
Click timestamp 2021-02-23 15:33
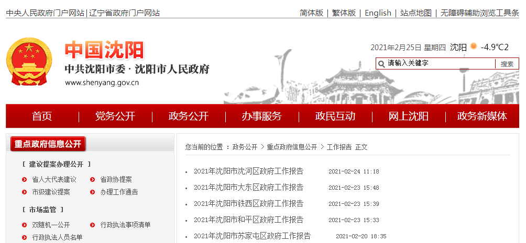354,220
